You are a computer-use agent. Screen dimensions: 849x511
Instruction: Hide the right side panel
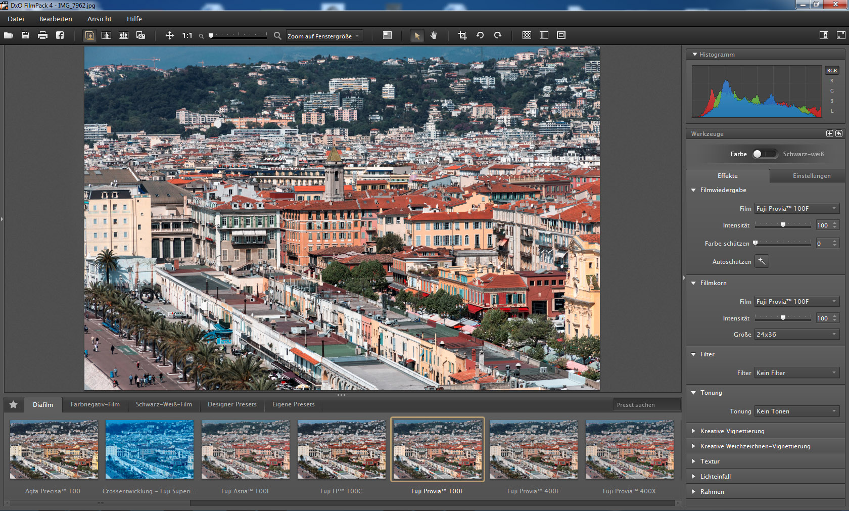tap(824, 35)
